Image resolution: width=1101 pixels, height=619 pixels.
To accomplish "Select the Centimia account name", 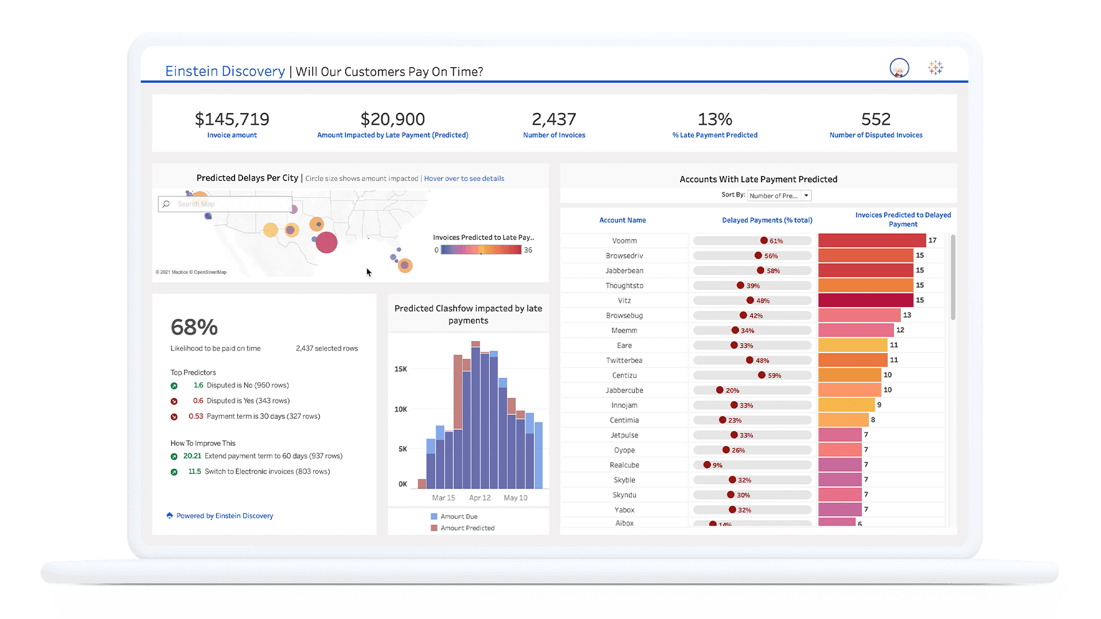I will pyautogui.click(x=624, y=420).
